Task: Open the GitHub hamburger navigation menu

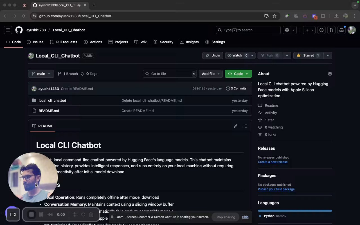Action: [x=8, y=30]
